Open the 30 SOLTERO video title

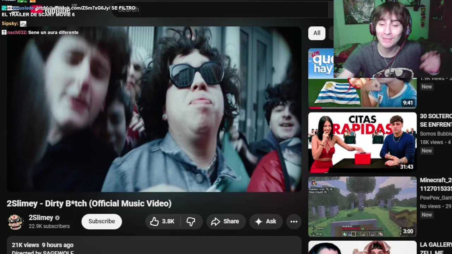pyautogui.click(x=436, y=120)
